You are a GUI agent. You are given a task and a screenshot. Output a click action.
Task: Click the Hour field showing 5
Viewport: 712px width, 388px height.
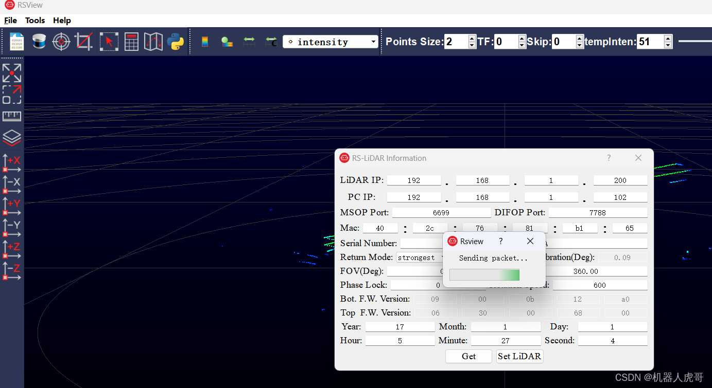point(400,341)
